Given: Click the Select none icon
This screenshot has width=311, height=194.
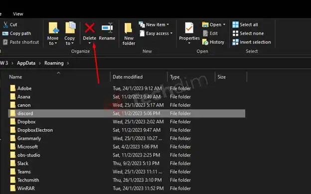Looking at the screenshot, I should pos(235,33).
